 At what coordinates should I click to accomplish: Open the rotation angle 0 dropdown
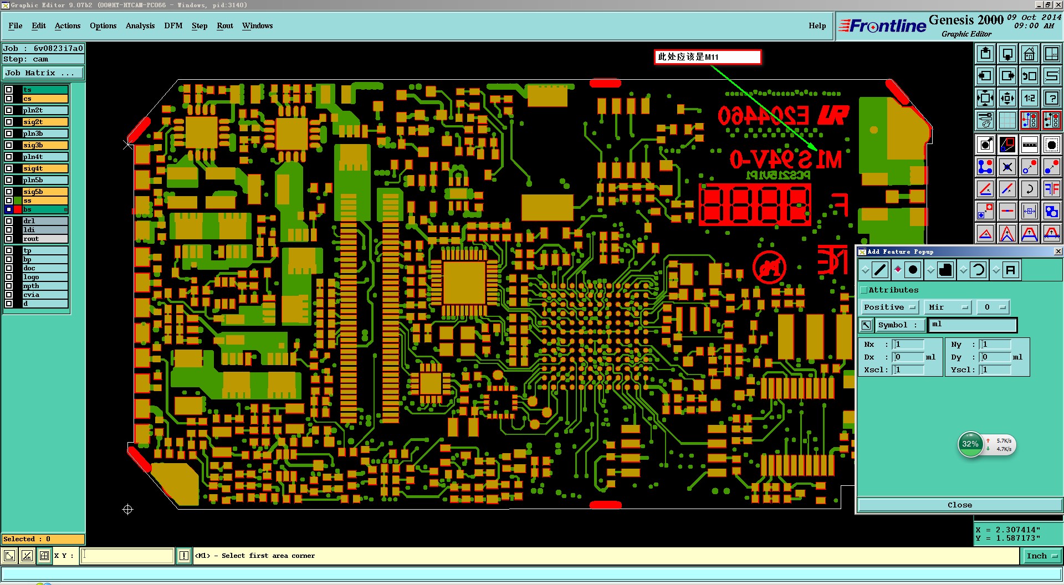tap(994, 307)
